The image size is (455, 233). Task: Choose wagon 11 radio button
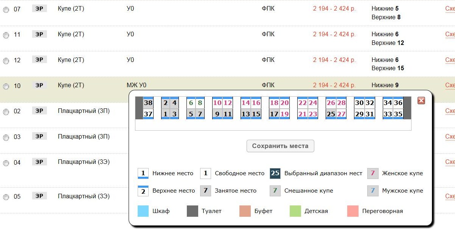(x=6, y=35)
